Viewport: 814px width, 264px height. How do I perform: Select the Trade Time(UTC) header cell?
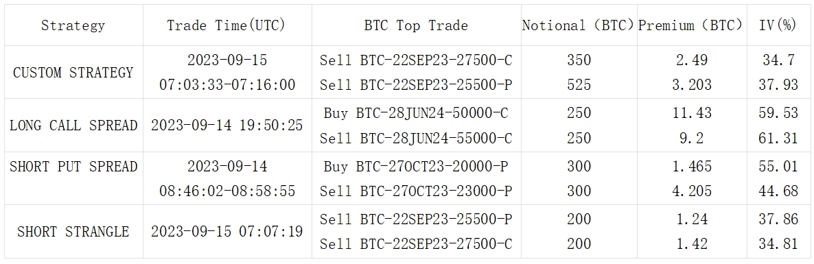[226, 25]
